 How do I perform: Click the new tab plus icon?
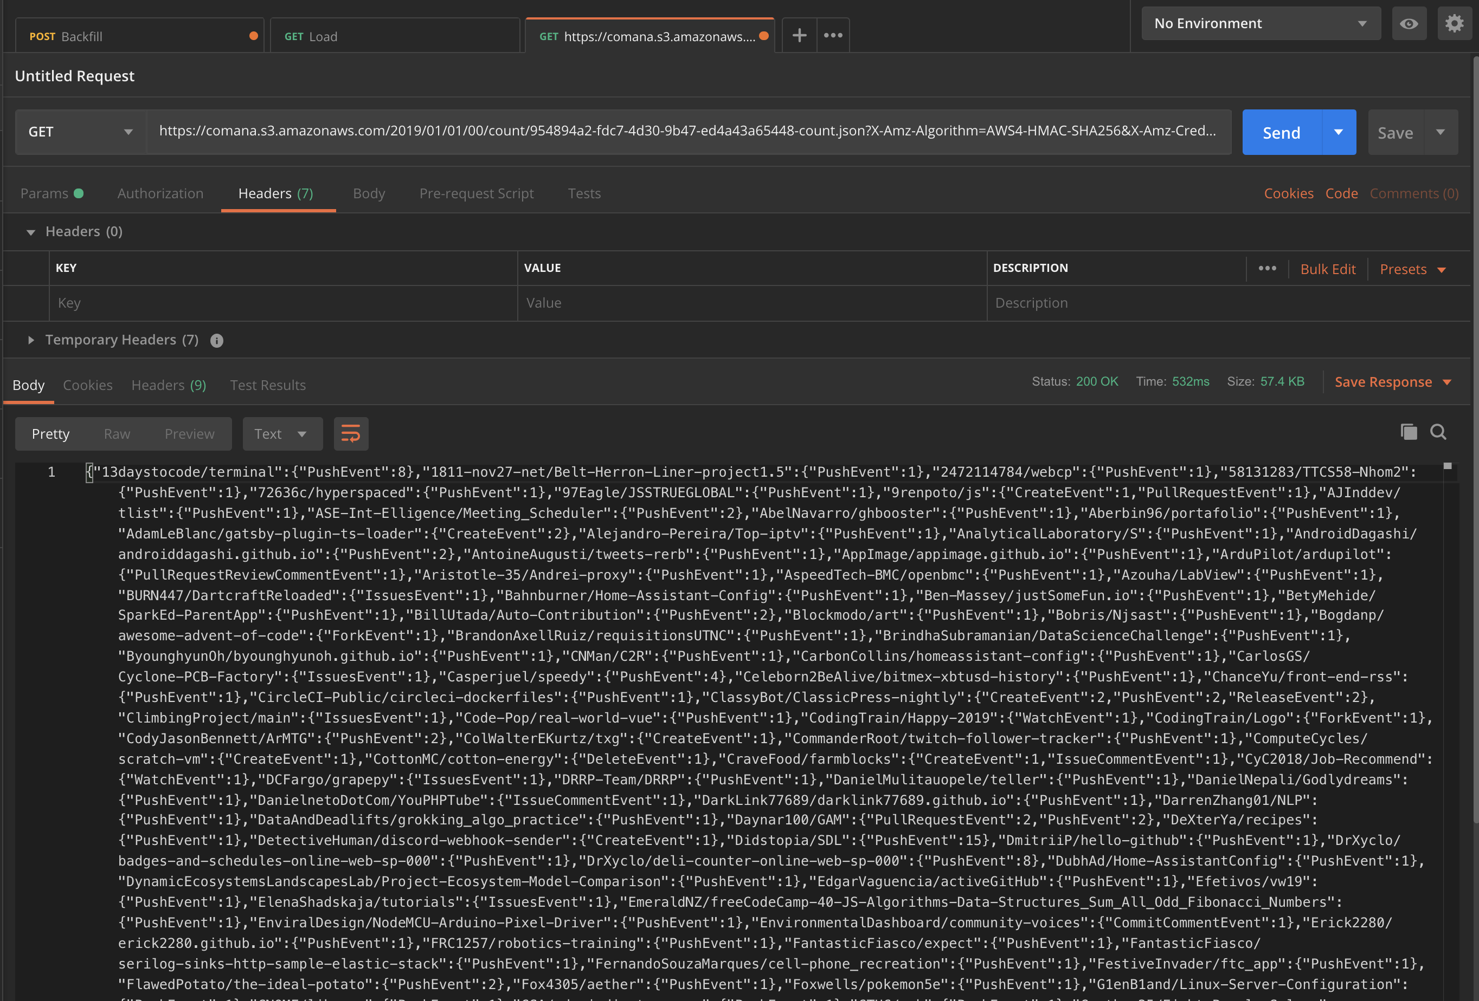point(799,36)
